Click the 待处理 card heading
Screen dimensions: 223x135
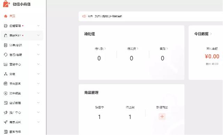[x=90, y=34]
